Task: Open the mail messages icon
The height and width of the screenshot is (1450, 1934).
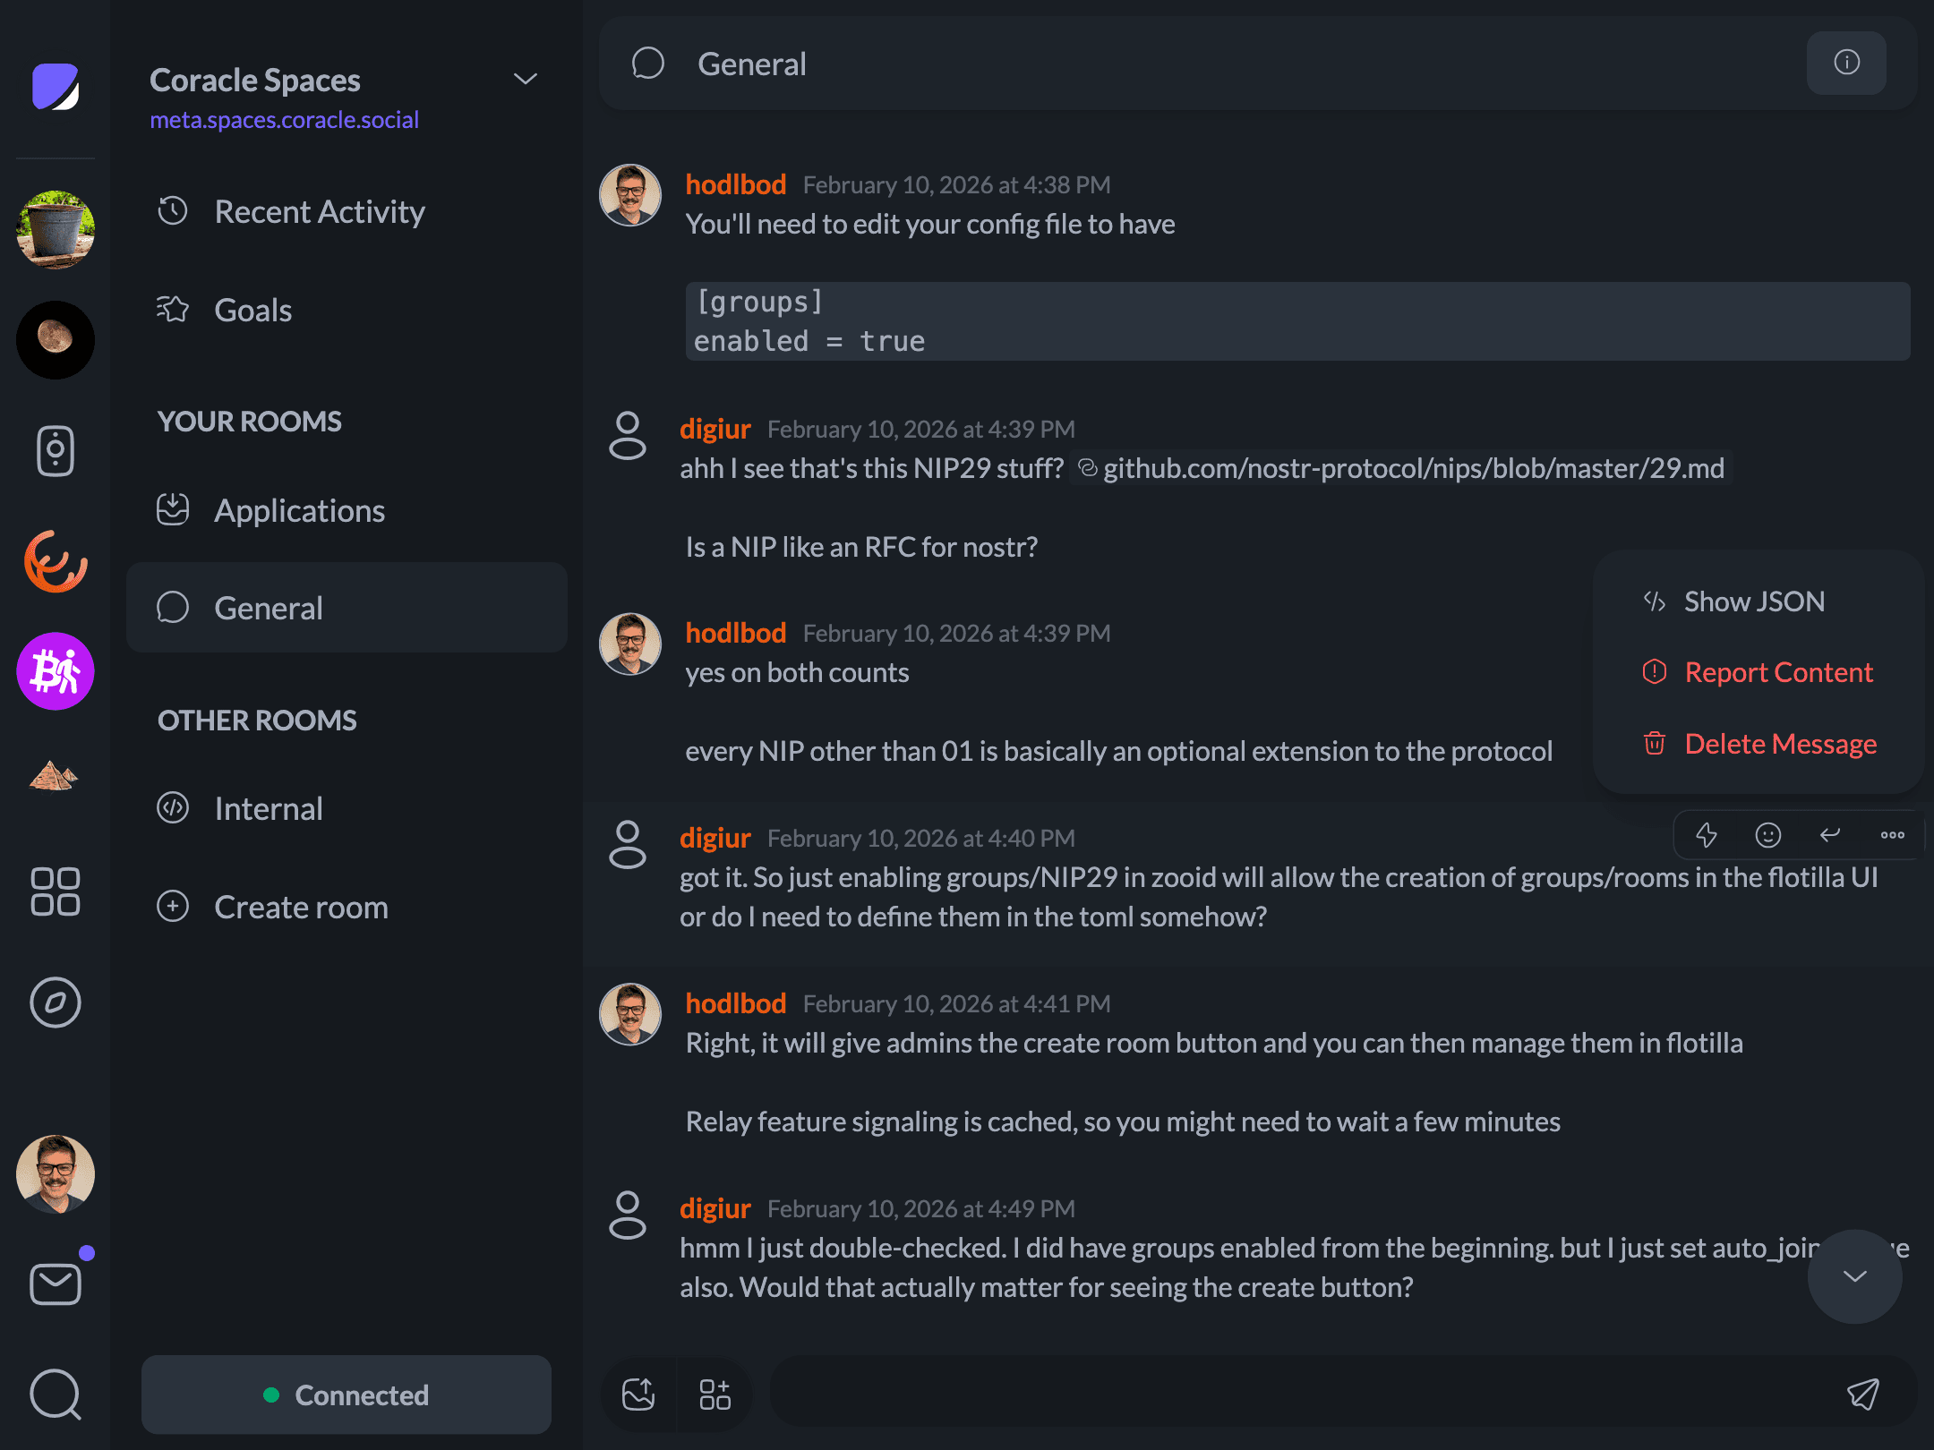Action: coord(56,1284)
